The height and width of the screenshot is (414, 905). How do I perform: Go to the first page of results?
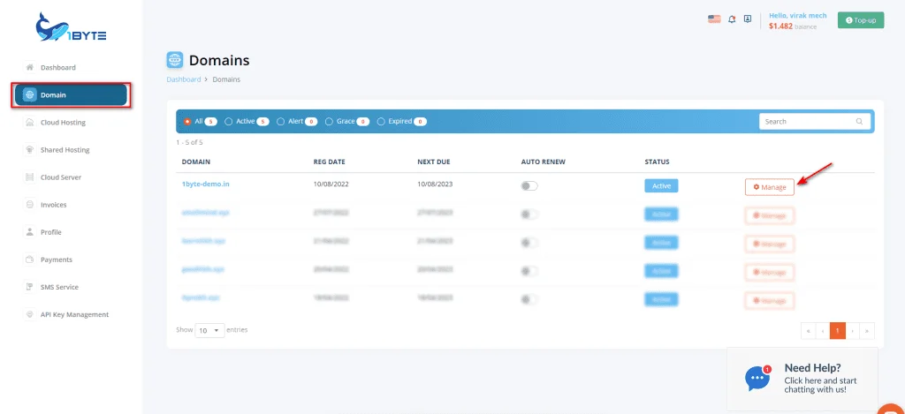coord(808,331)
